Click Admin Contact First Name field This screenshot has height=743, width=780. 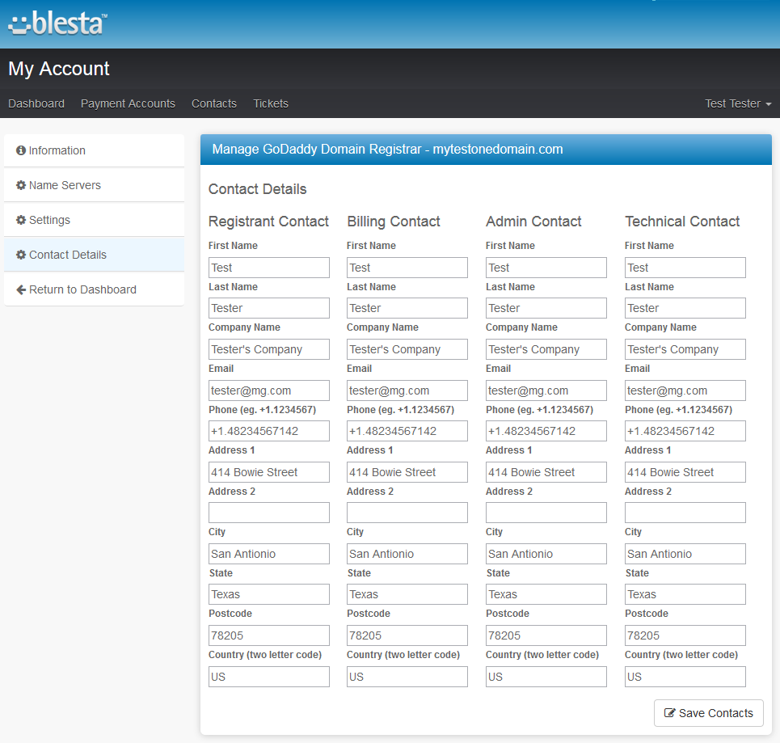click(x=546, y=268)
